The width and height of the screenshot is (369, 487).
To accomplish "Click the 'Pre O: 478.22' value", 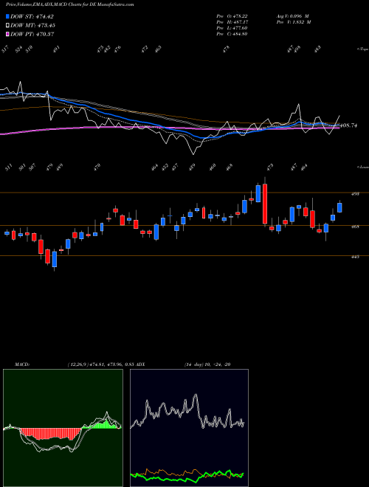I will tap(232, 15).
